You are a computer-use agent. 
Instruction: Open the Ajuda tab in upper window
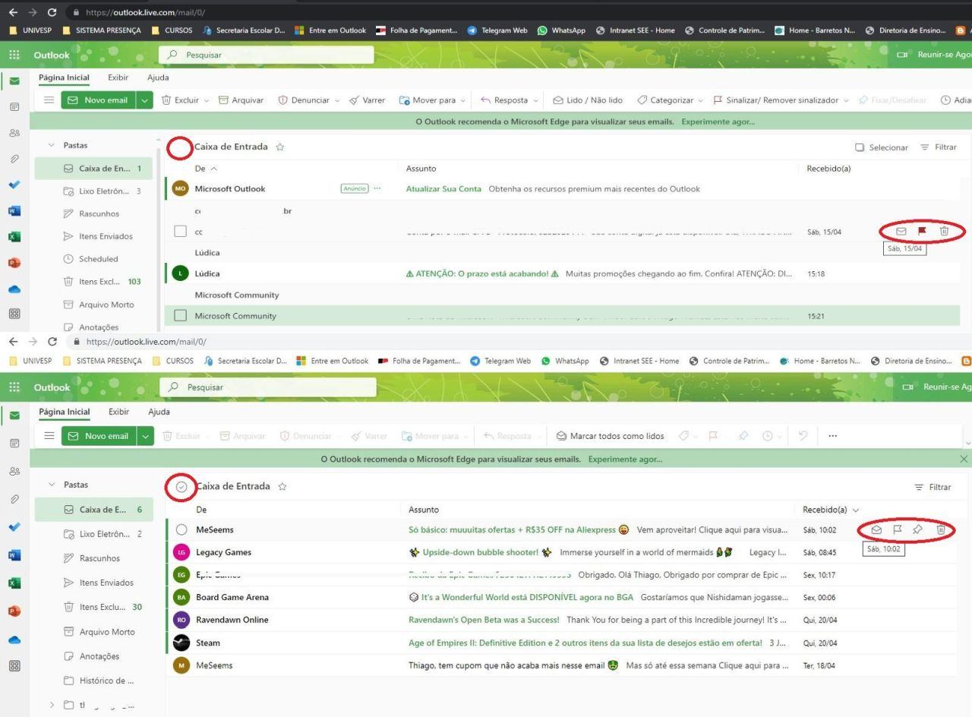(x=158, y=77)
